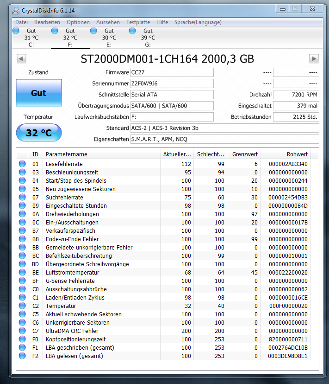The height and width of the screenshot is (384, 329).
Task: Click status orb of Luftstromtemperatur row
Action: [x=22, y=272]
